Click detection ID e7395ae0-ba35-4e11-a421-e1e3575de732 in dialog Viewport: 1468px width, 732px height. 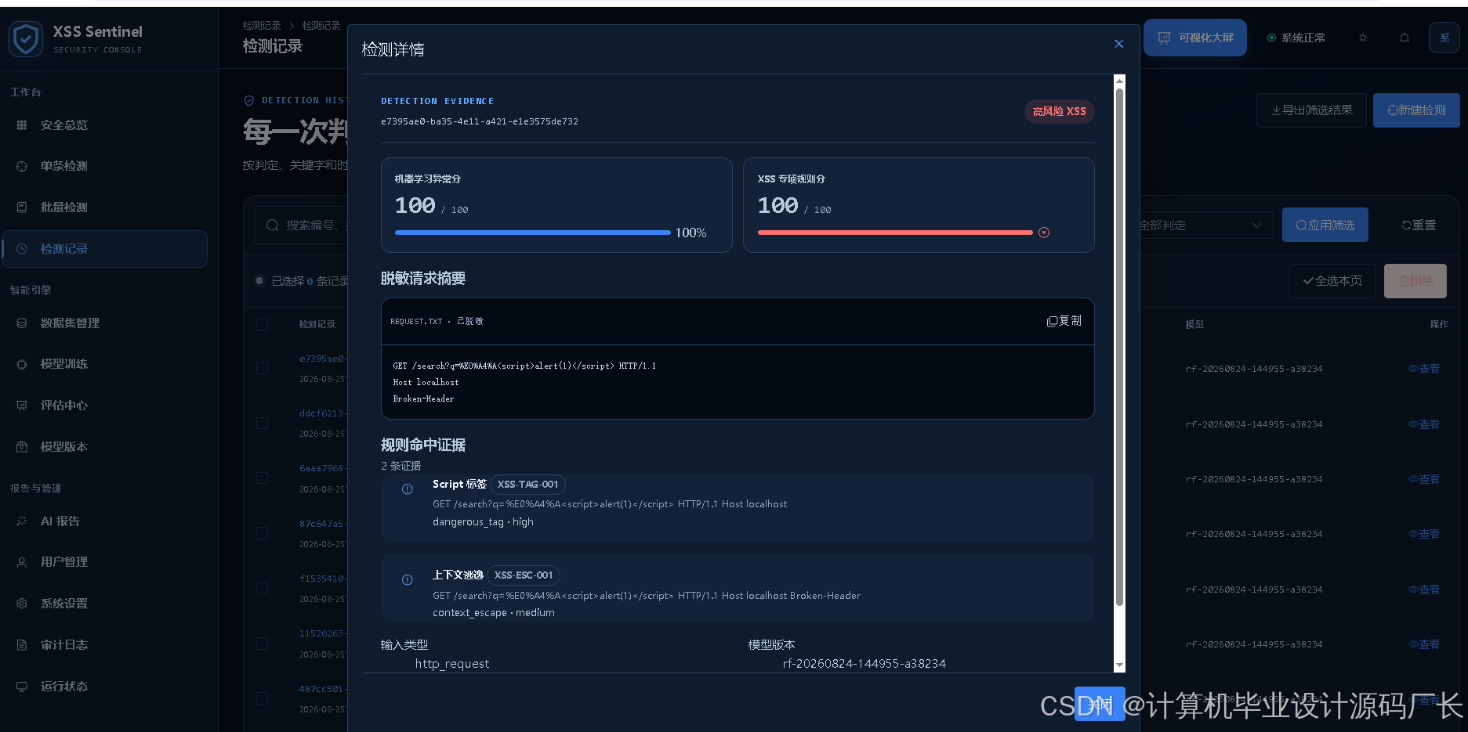480,122
